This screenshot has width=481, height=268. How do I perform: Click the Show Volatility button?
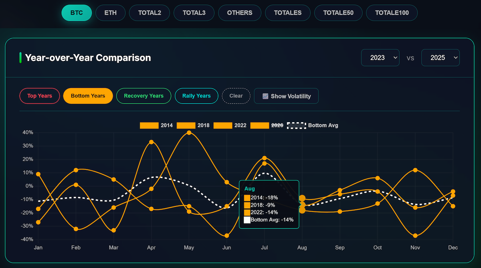pyautogui.click(x=286, y=96)
